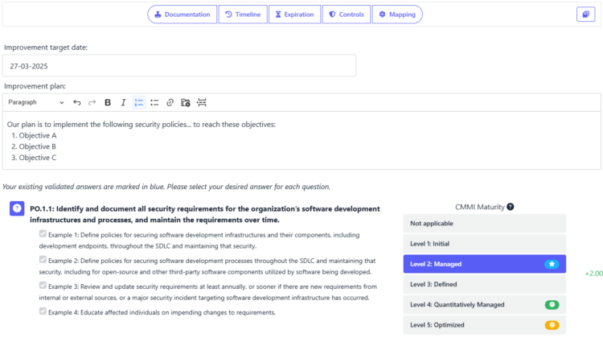This screenshot has width=603, height=346.
Task: Click the CMMI Maturity info icon
Action: [511, 207]
